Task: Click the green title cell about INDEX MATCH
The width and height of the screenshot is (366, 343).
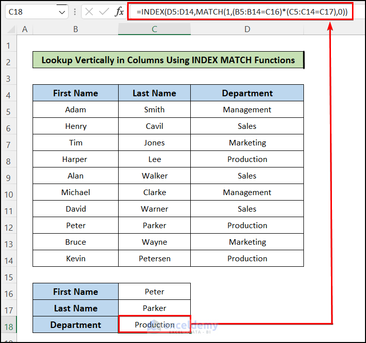Action: pyautogui.click(x=168, y=60)
